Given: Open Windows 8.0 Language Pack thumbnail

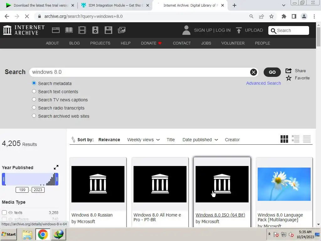Looking at the screenshot, I should [x=284, y=184].
